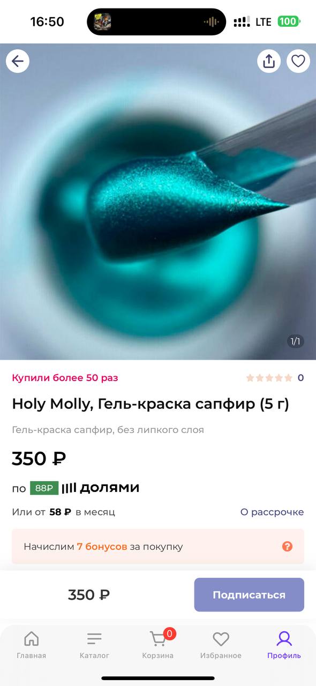Open the О рассрочке link
The width and height of the screenshot is (316, 686).
pos(272,512)
